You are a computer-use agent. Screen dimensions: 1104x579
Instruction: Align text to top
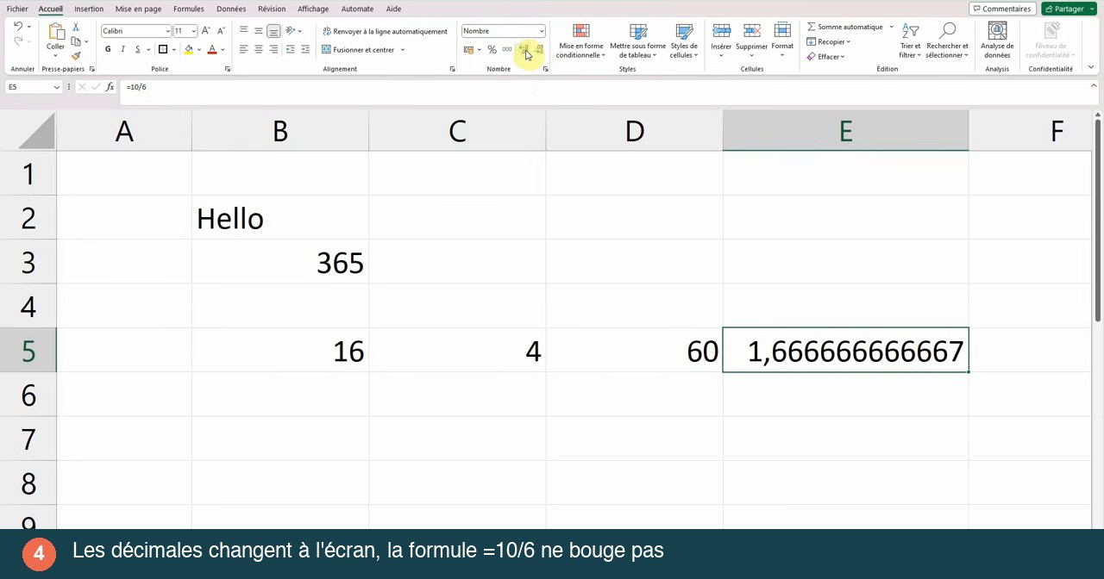click(x=243, y=31)
